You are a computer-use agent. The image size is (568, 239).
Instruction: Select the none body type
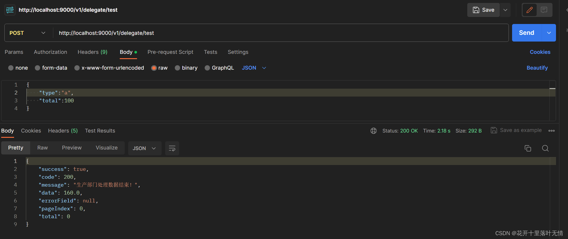coord(18,68)
